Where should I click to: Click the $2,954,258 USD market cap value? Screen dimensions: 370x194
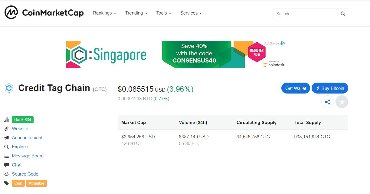click(x=138, y=137)
